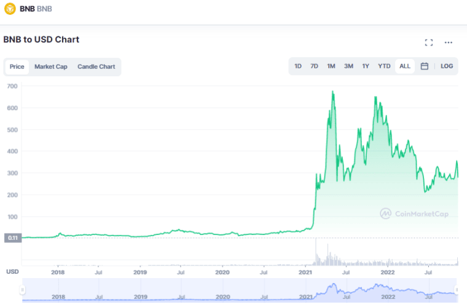This screenshot has width=467, height=307.
Task: Select the 1Y time range
Action: click(366, 66)
